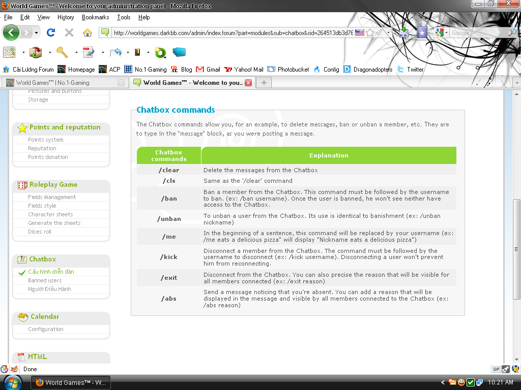Open Points donation in the sidebar
The width and height of the screenshot is (521, 390).
click(x=48, y=157)
